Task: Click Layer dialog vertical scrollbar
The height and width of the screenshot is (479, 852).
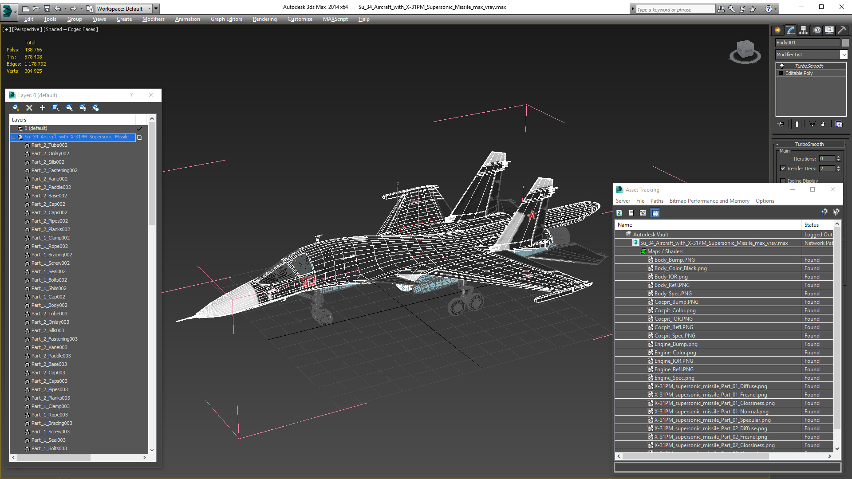Action: (x=152, y=284)
